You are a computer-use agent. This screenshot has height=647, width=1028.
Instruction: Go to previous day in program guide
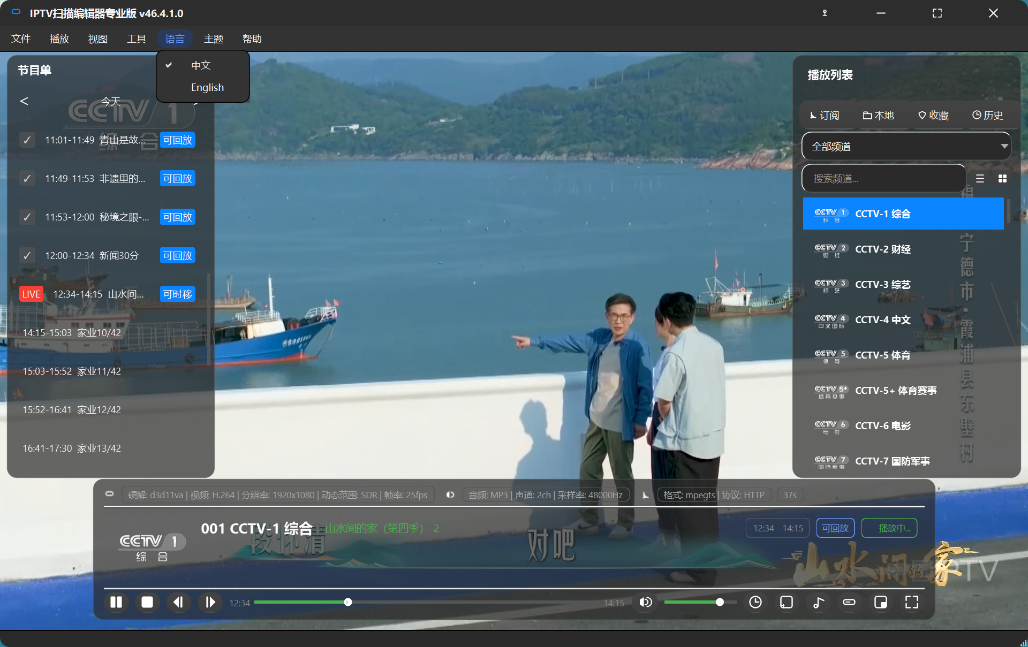pyautogui.click(x=24, y=101)
